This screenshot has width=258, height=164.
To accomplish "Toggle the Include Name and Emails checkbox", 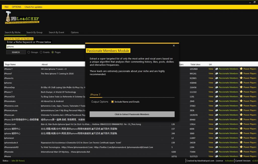I will (x=113, y=102).
